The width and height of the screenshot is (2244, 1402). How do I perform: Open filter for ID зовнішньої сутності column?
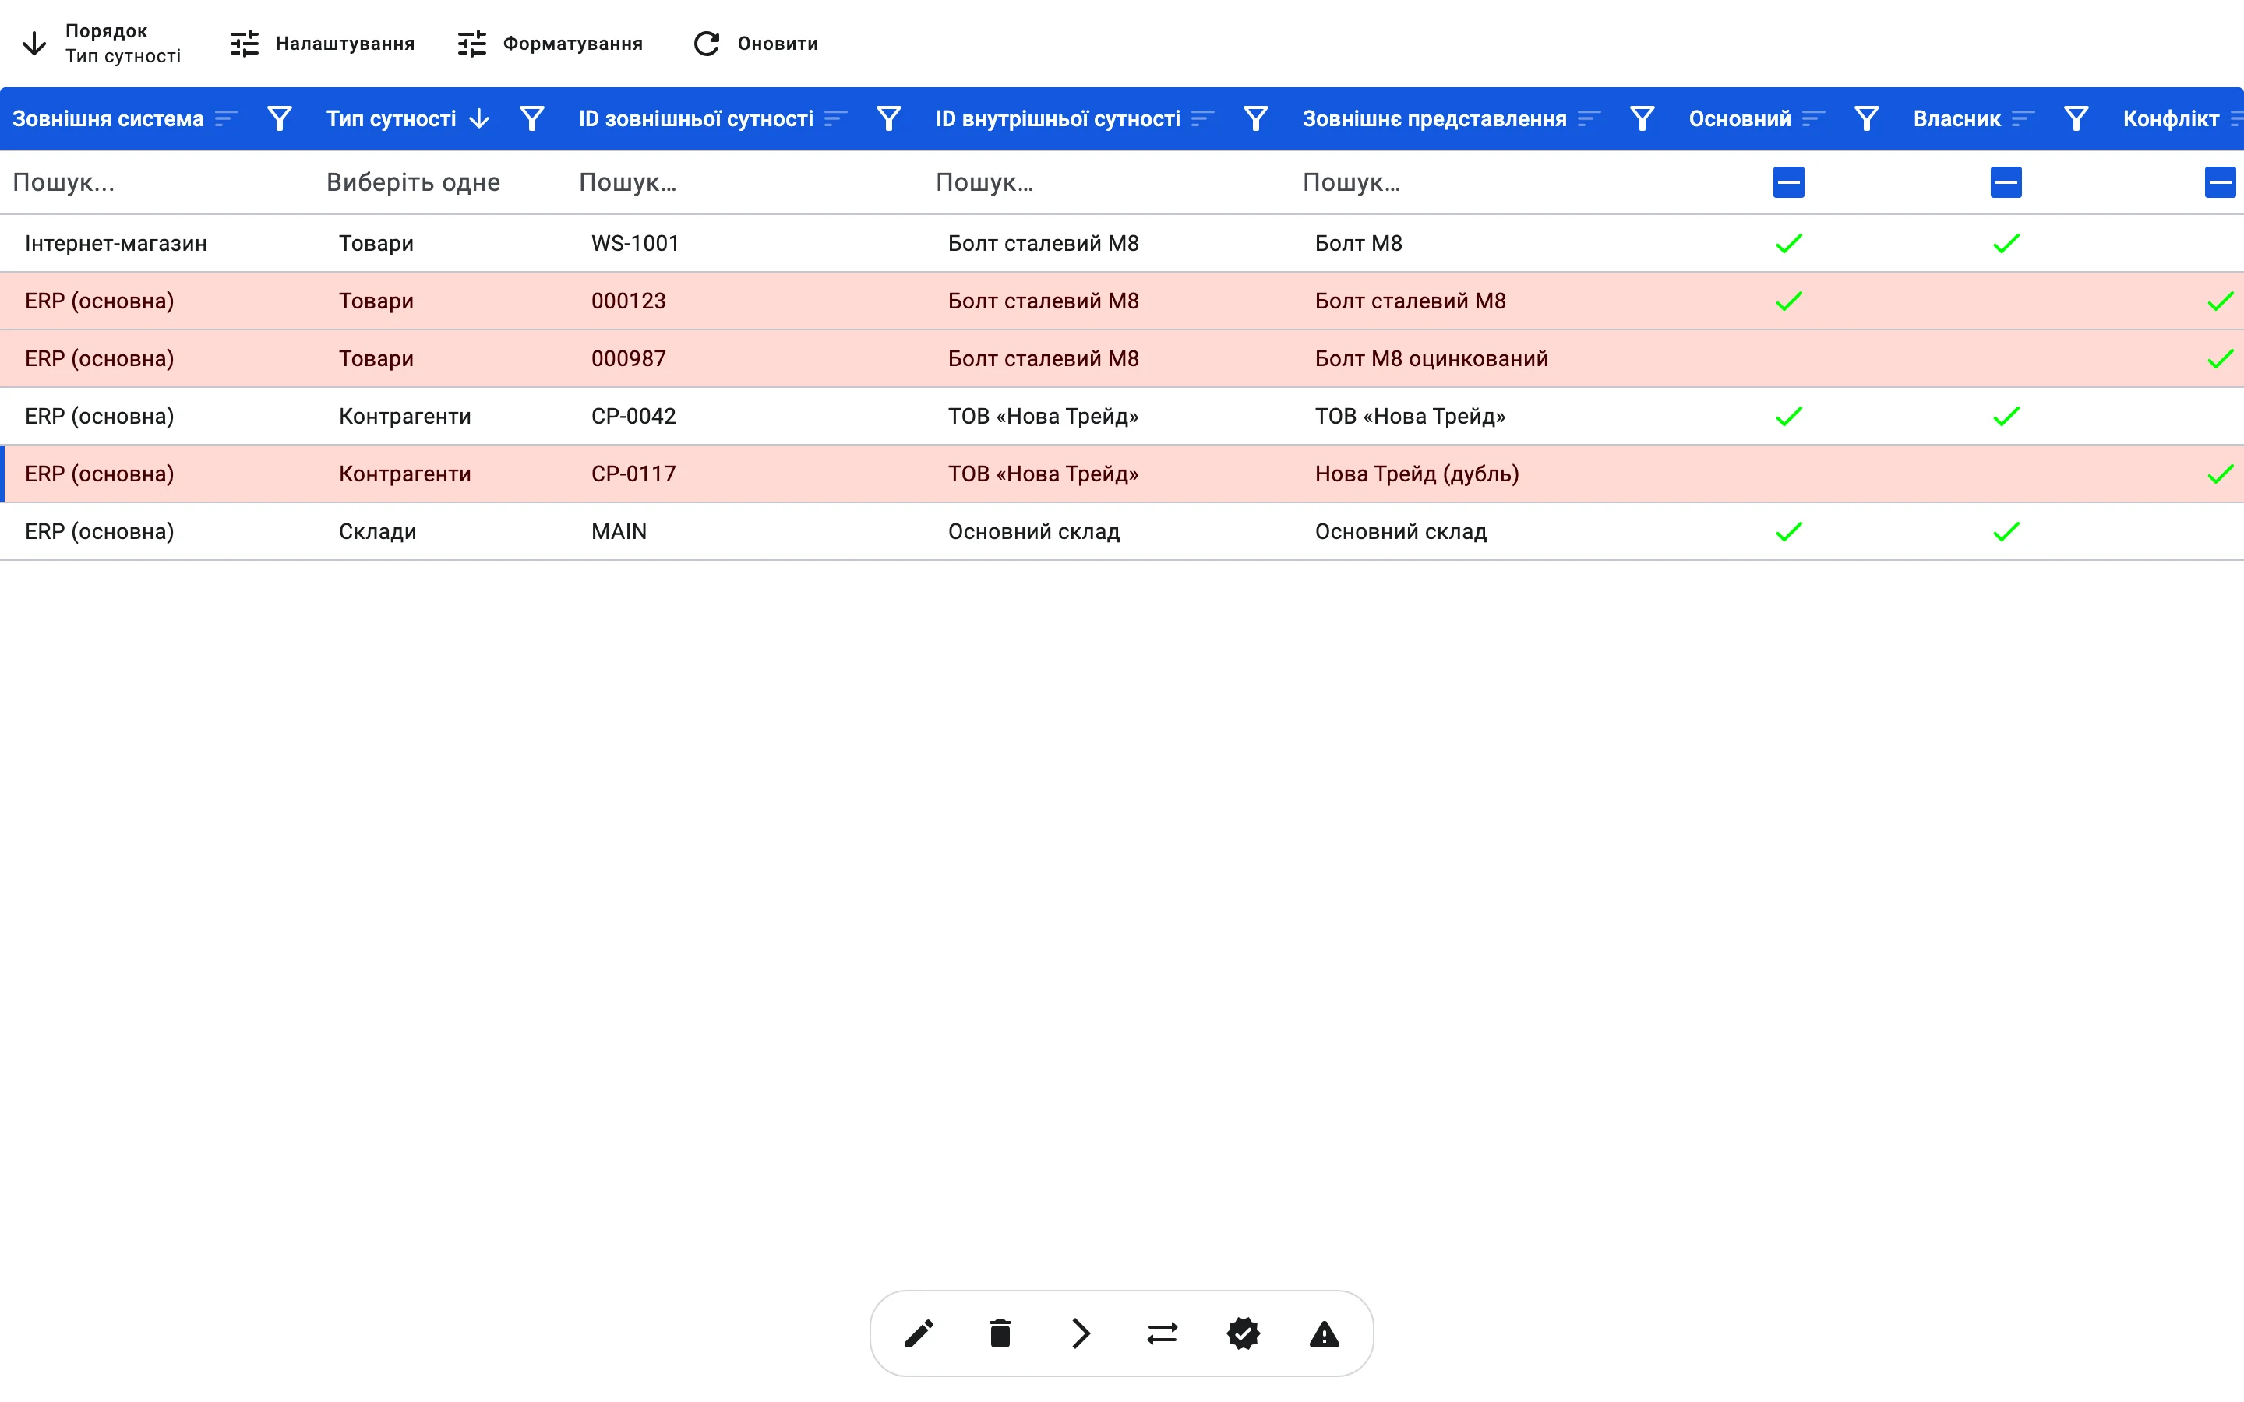tap(888, 118)
